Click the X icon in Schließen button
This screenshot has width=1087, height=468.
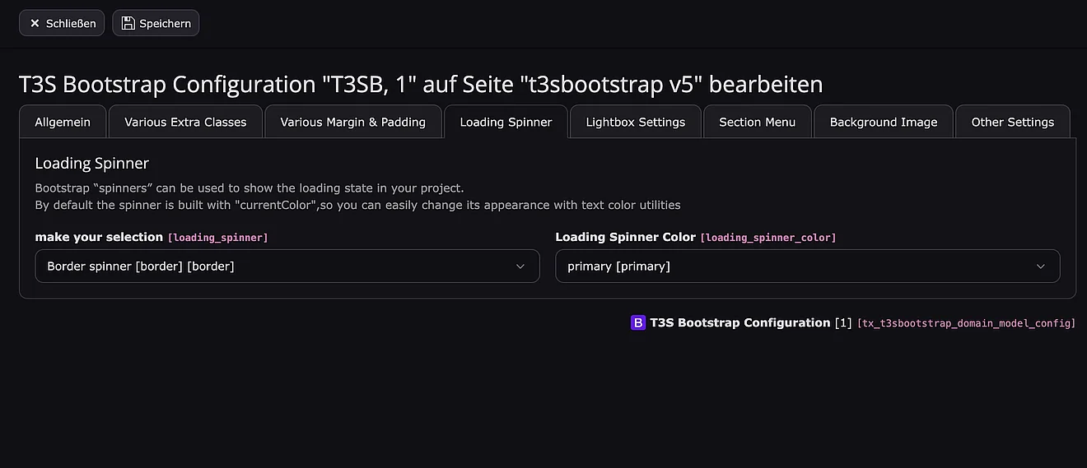[35, 24]
